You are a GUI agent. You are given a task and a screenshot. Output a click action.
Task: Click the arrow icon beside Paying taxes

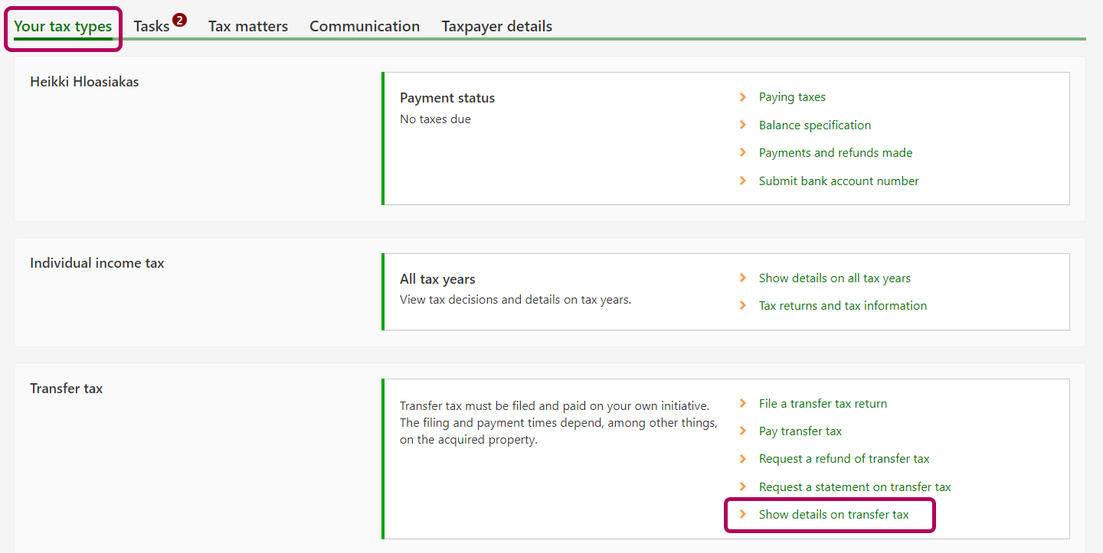pos(742,97)
